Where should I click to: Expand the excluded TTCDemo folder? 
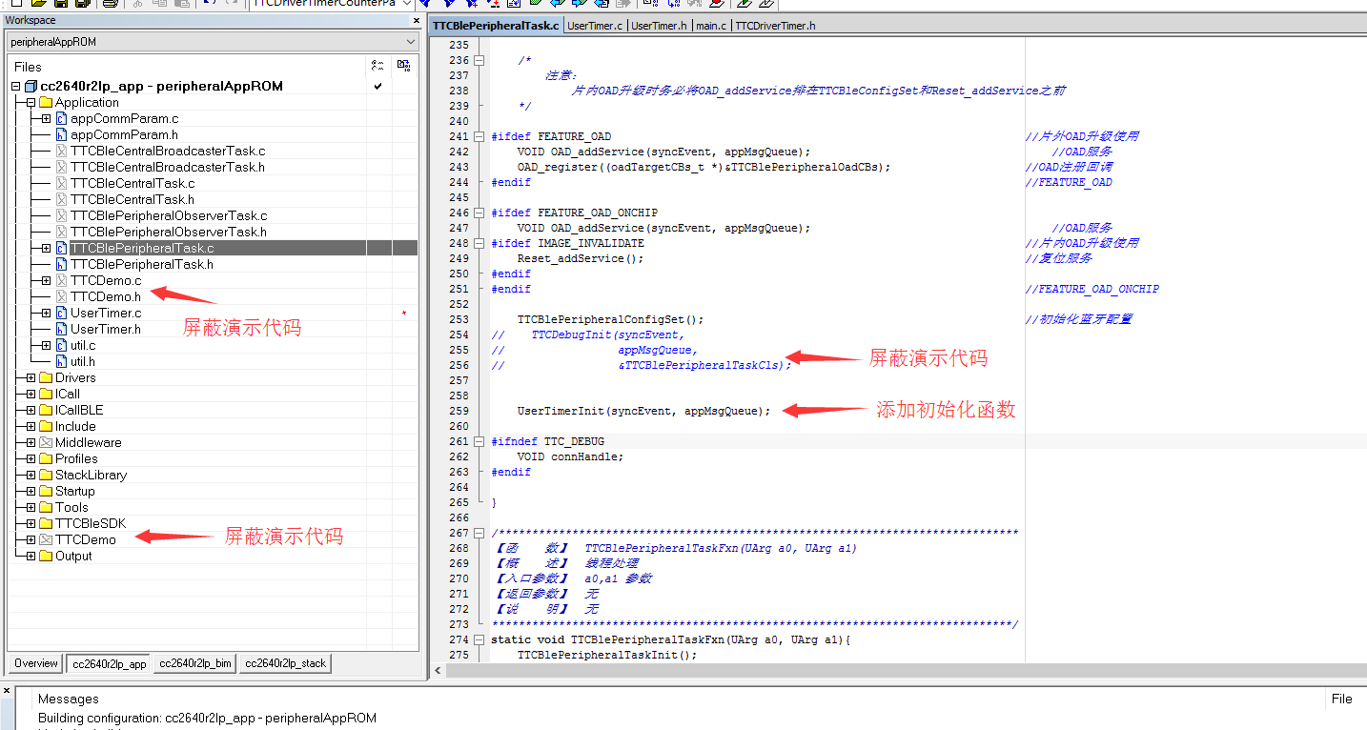31,539
